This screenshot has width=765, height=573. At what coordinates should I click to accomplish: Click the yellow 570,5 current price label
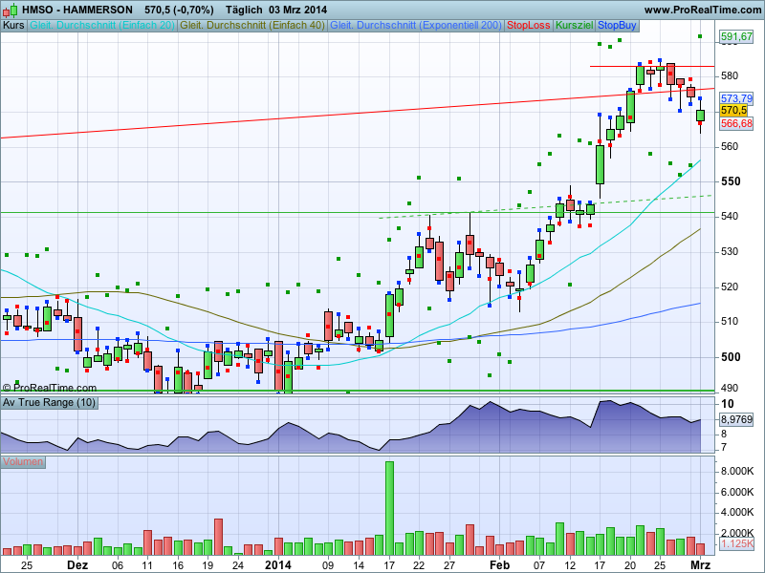(x=733, y=111)
